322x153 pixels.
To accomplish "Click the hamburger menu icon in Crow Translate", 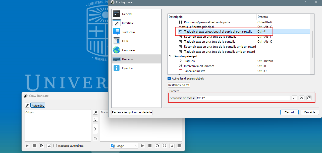I will [179, 146].
